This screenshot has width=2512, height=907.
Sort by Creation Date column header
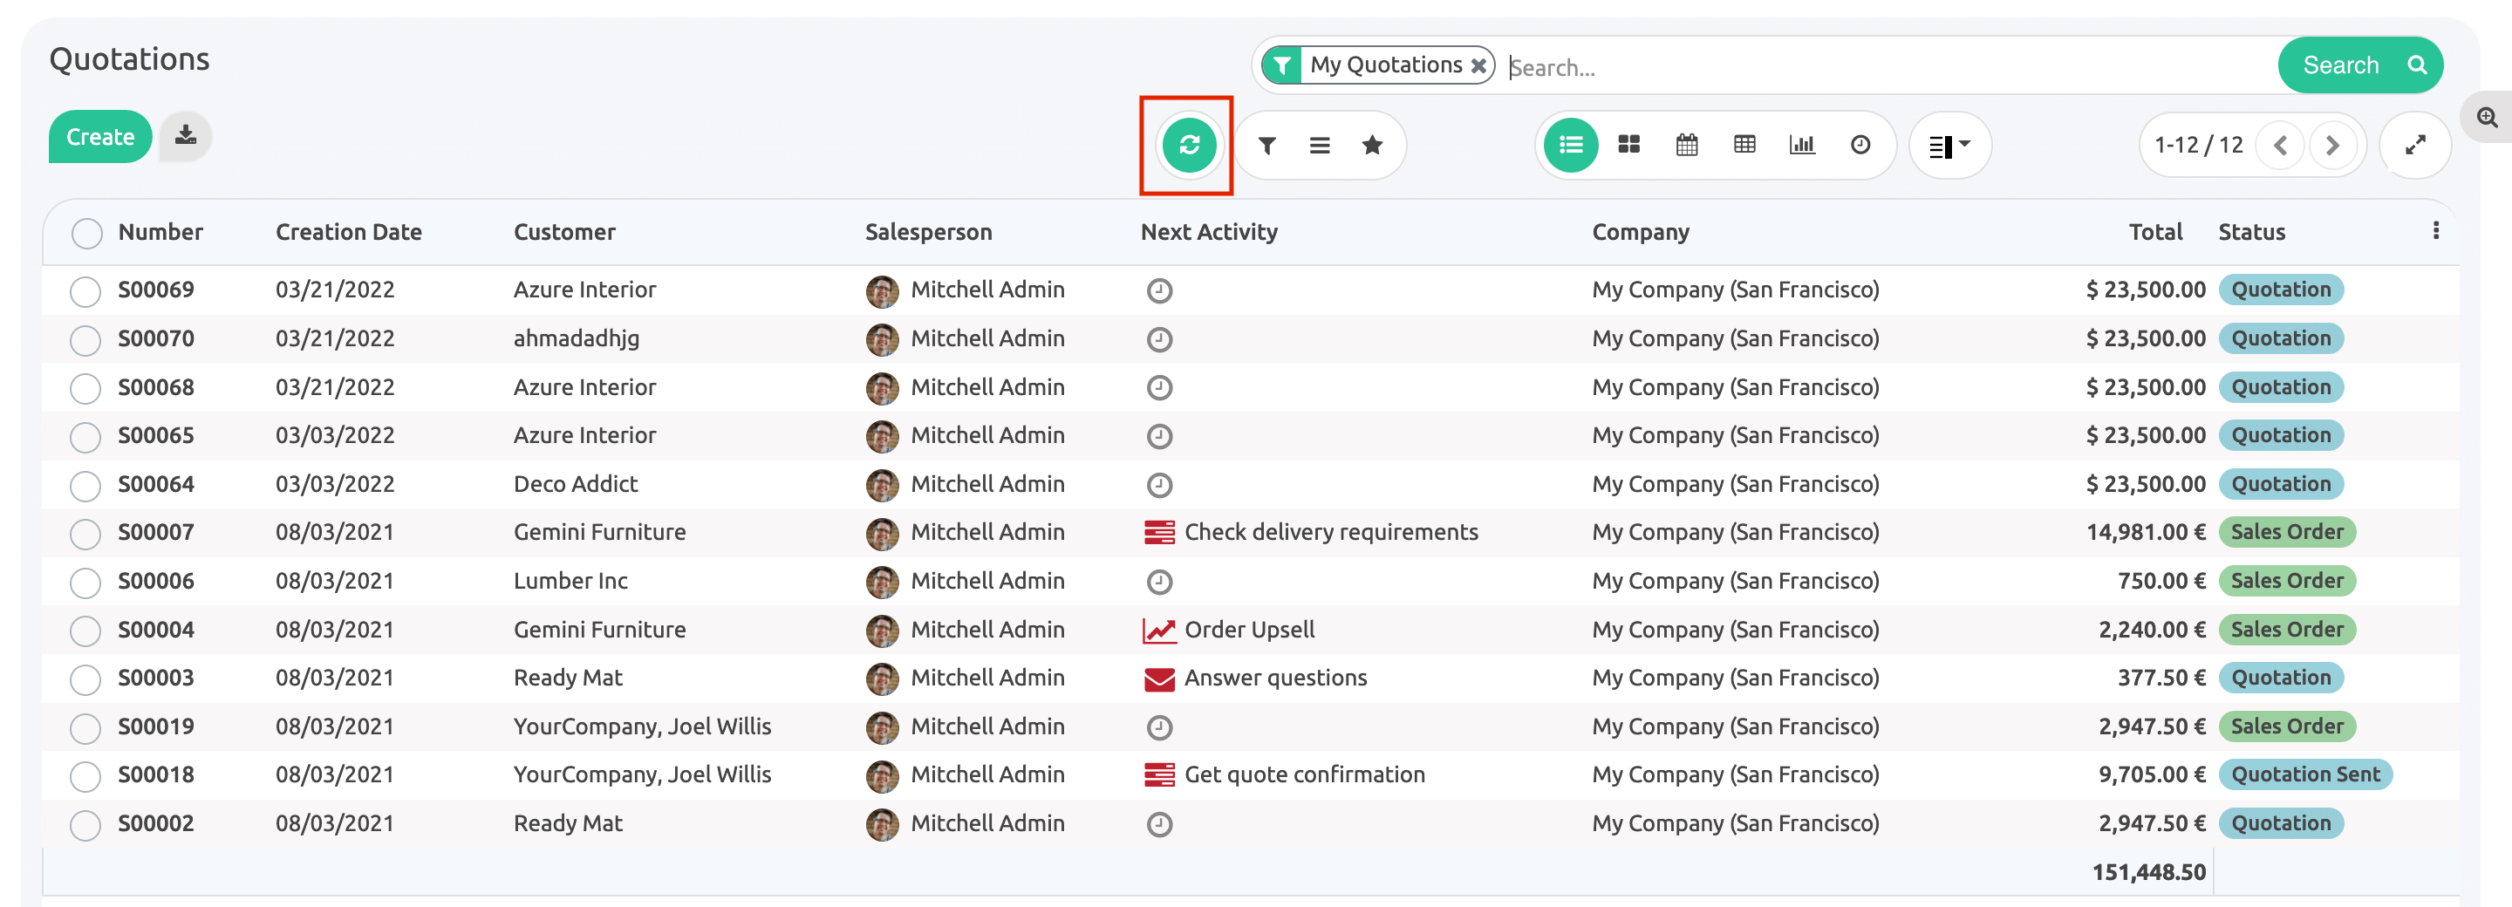tap(348, 232)
